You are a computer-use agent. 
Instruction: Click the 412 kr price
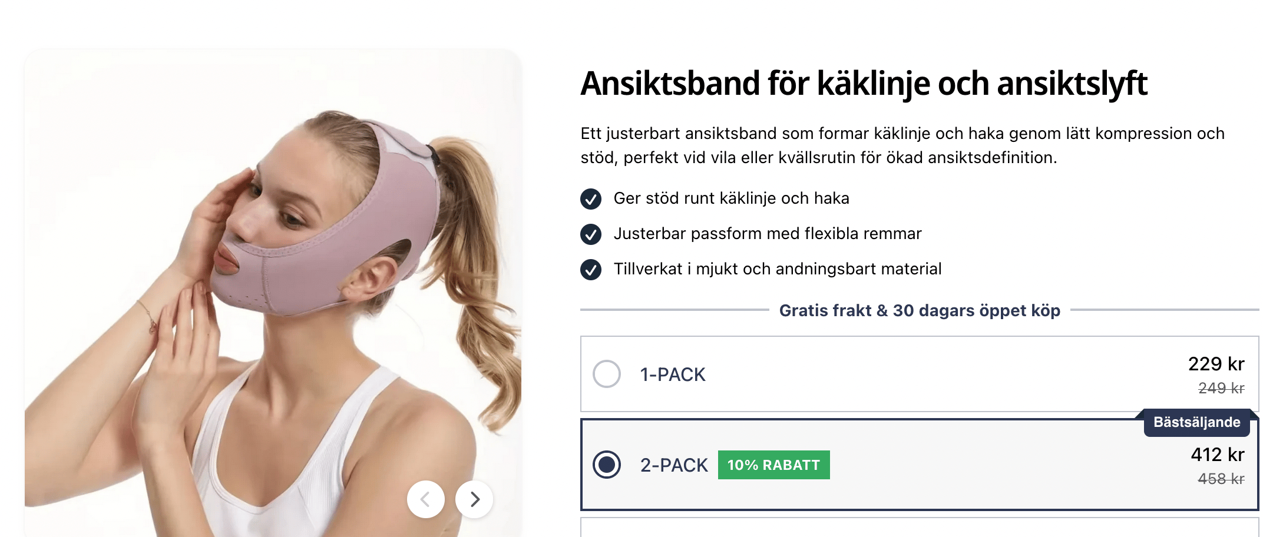(x=1217, y=455)
